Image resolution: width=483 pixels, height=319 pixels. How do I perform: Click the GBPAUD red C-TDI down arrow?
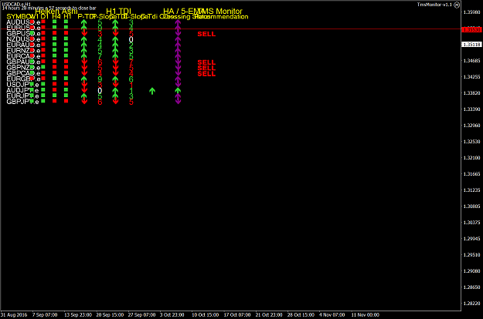115,62
